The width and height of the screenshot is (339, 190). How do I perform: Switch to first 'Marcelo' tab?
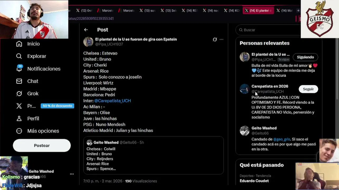click(105, 11)
